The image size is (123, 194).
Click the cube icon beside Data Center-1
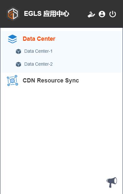pos(18,51)
